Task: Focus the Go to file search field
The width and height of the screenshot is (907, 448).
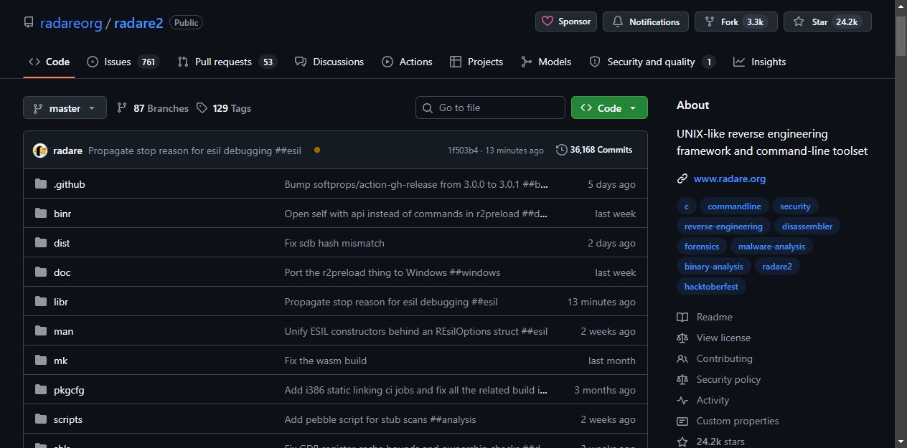Action: pos(490,108)
